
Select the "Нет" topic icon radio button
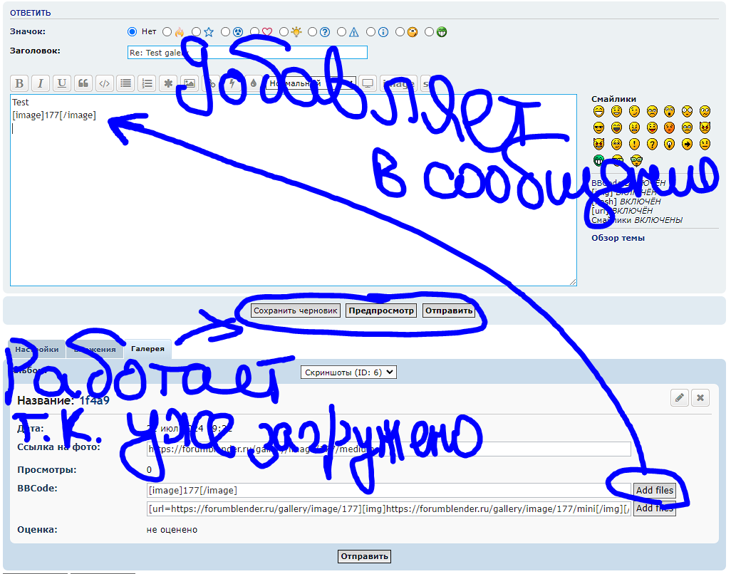pos(132,31)
